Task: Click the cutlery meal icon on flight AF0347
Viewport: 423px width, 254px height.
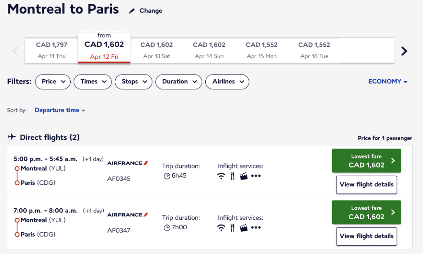Action: pos(232,227)
